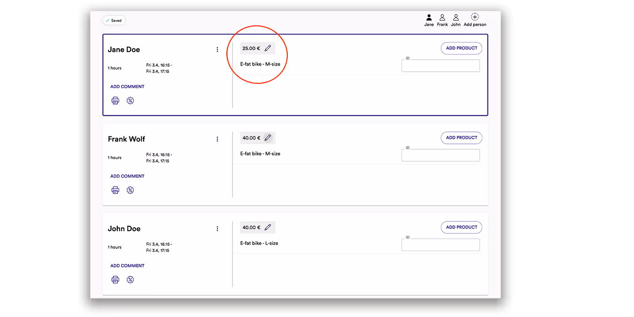Click the 1 hours label for John Doe
This screenshot has width=634, height=317.
coord(115,247)
